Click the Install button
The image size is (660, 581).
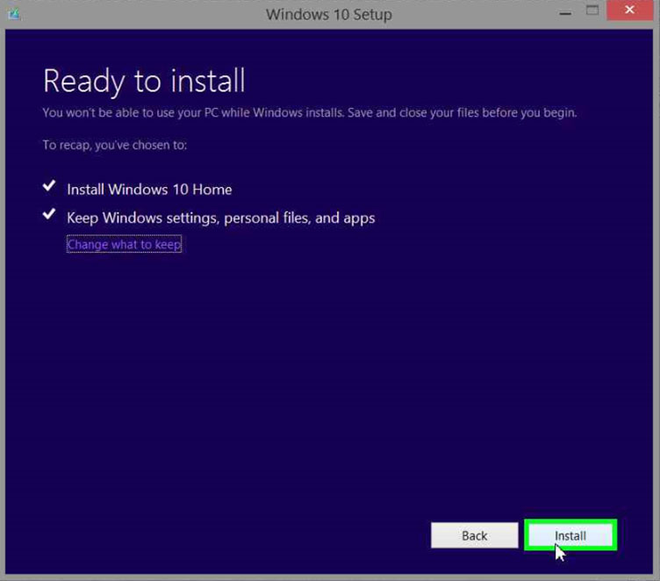tap(570, 535)
